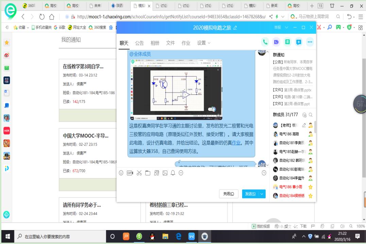Switch to the 文件 tab
Image resolution: width=366 pixels, height=244 pixels.
point(170,43)
